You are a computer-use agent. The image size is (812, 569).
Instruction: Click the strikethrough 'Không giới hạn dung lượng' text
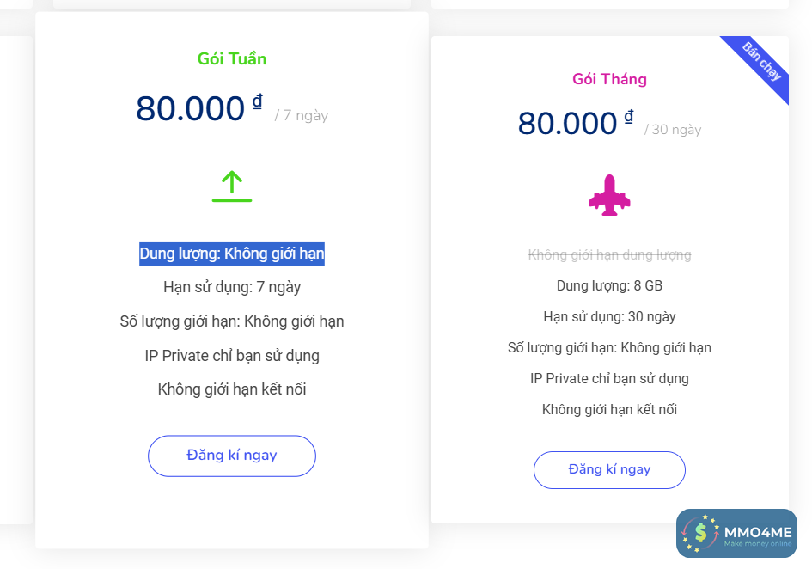tap(609, 254)
